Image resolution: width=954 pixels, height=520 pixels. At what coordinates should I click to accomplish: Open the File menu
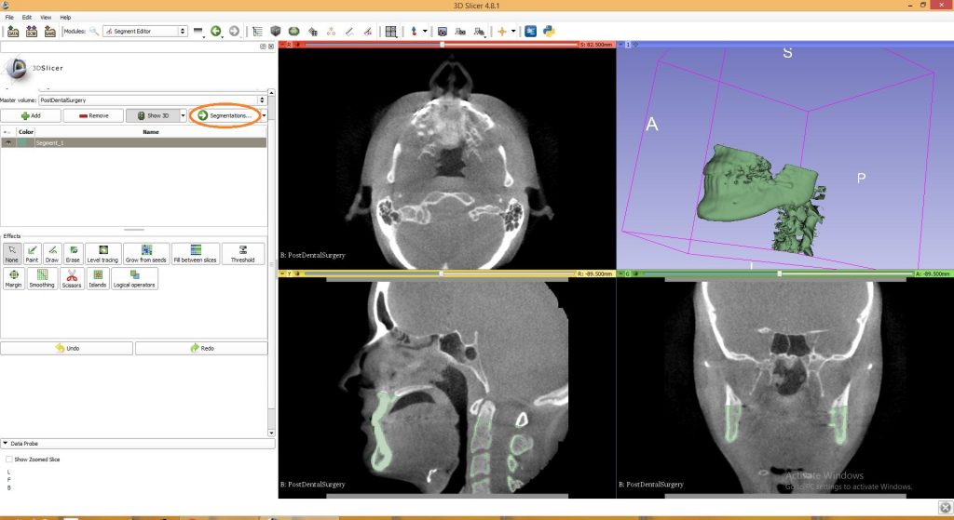pos(9,18)
